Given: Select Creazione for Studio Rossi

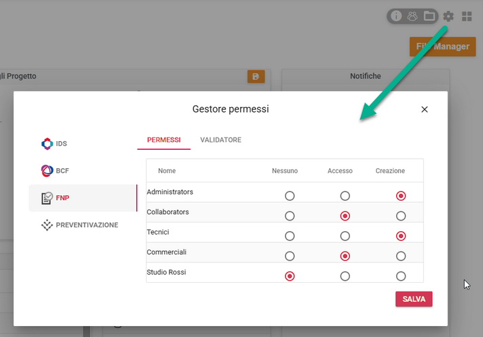Looking at the screenshot, I should [x=401, y=276].
